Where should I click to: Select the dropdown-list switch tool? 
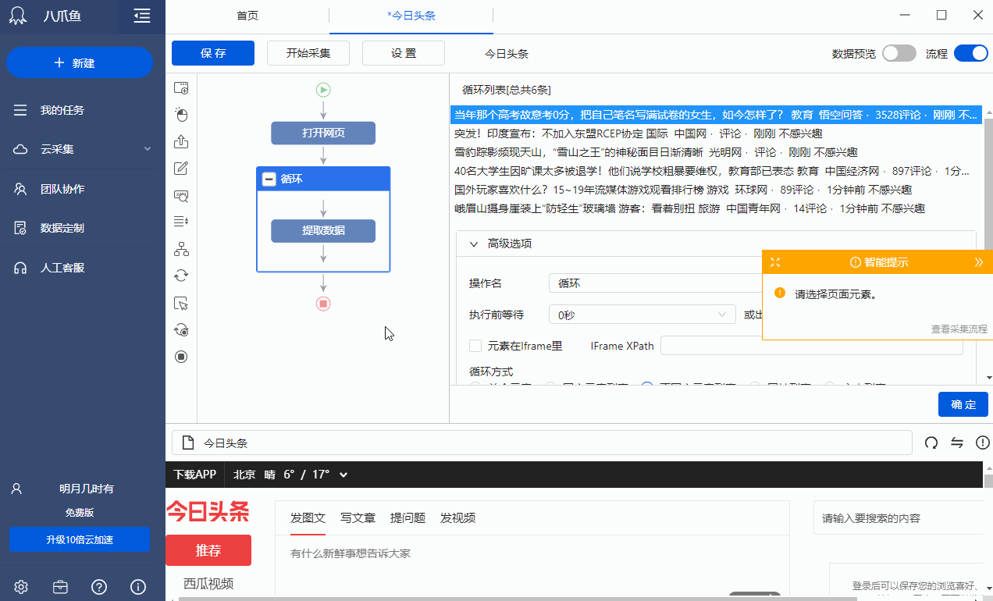(181, 222)
